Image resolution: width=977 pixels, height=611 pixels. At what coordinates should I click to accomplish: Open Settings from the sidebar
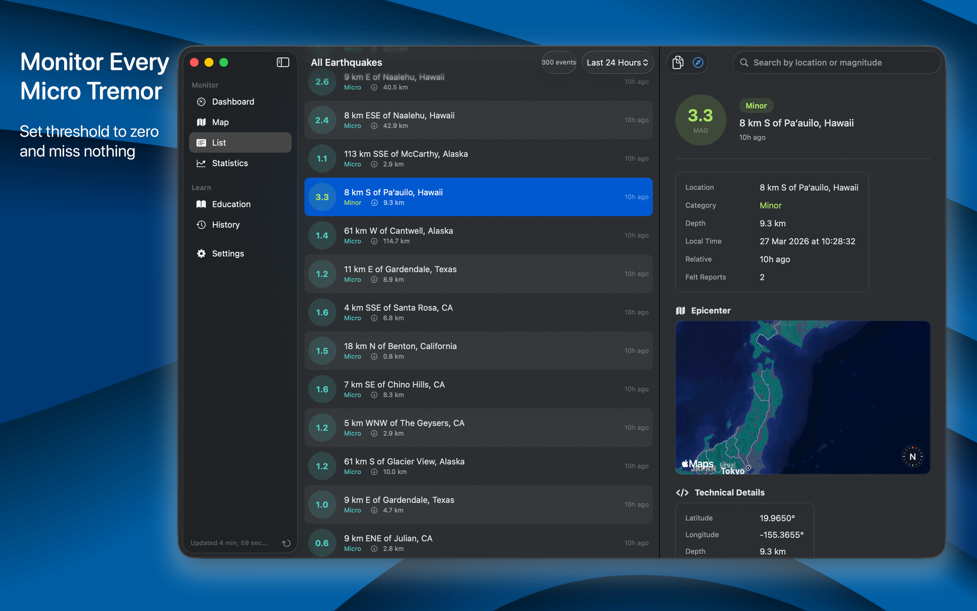tap(228, 253)
